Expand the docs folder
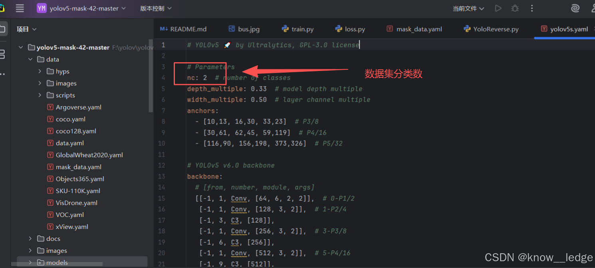Screen dimensions: 595x268 pos(30,238)
